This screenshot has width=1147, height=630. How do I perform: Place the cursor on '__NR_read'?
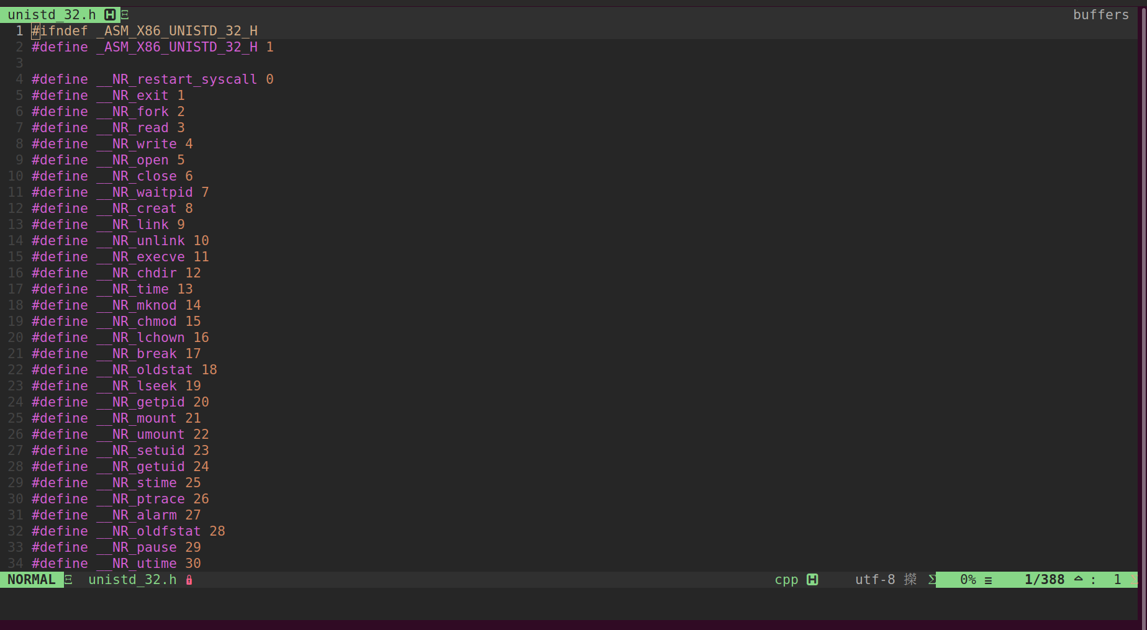point(132,128)
